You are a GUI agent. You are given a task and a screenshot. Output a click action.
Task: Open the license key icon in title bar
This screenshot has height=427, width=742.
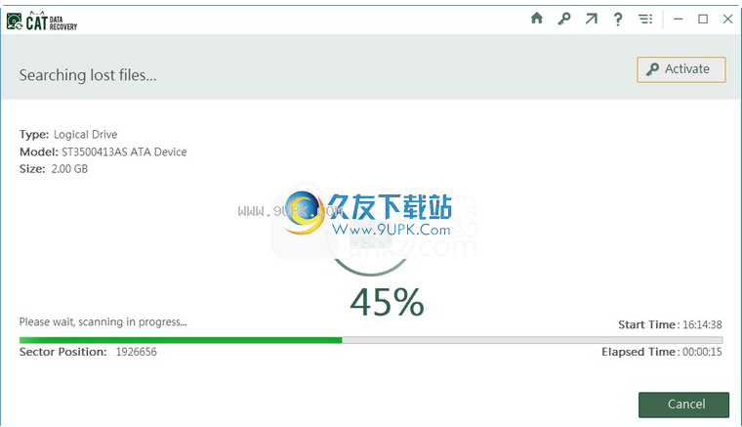(563, 19)
